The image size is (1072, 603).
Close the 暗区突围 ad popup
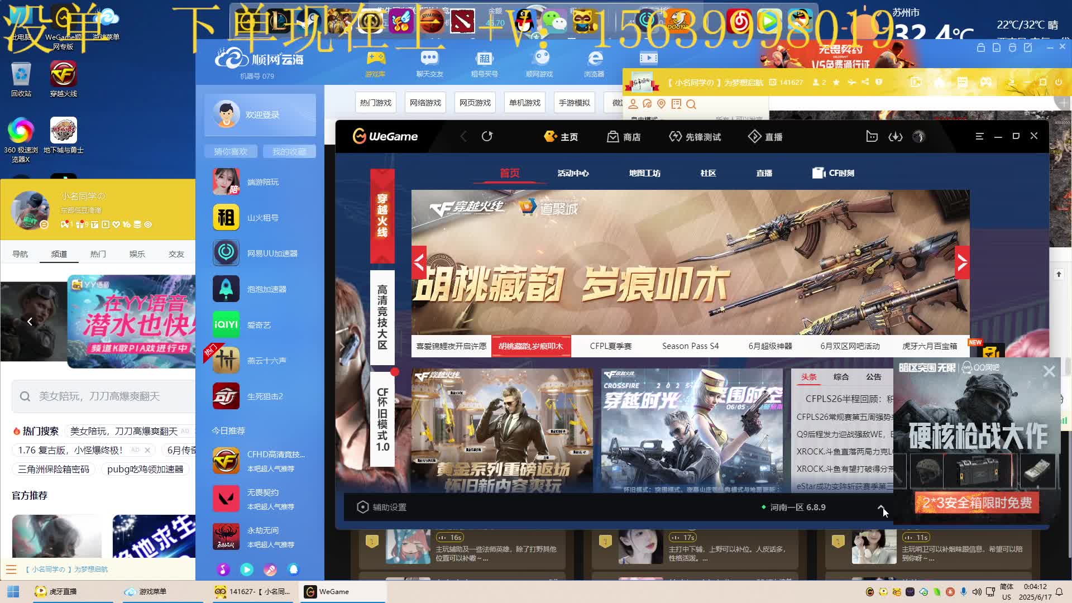click(1049, 371)
